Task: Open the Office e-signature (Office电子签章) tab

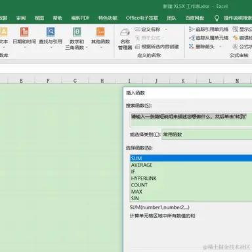Action: tap(142, 18)
